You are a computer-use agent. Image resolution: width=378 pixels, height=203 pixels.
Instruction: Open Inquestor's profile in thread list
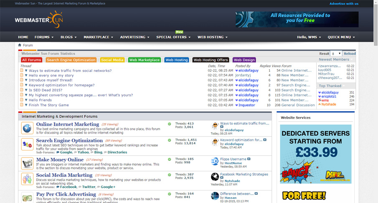pyautogui.click(x=246, y=105)
